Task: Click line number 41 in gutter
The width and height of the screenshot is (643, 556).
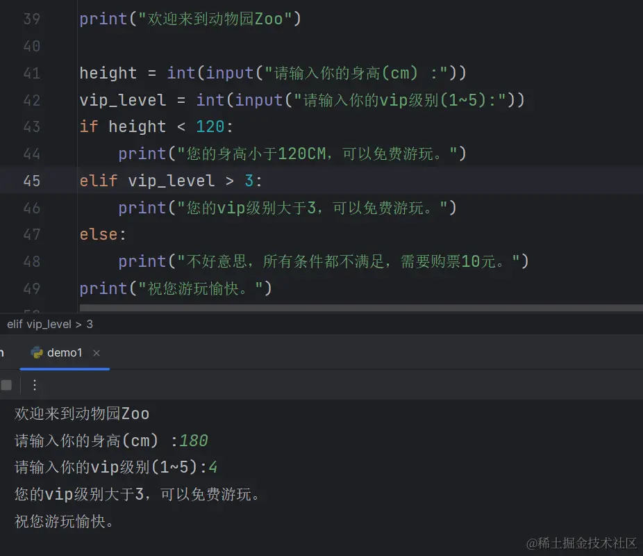Action: click(x=31, y=73)
